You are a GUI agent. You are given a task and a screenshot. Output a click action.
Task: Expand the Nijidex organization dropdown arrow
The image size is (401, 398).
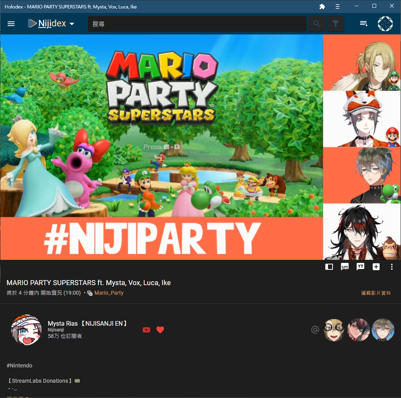click(72, 24)
